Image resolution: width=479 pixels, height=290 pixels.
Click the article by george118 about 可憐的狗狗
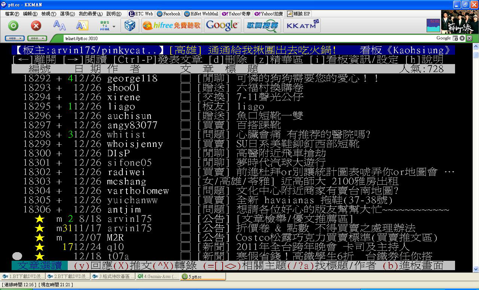click(x=307, y=78)
